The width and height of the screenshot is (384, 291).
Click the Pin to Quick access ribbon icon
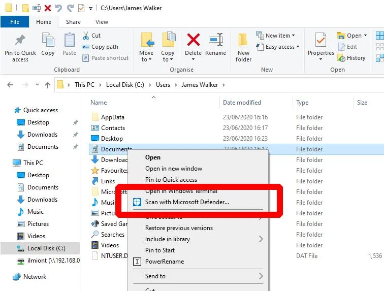pos(20,40)
